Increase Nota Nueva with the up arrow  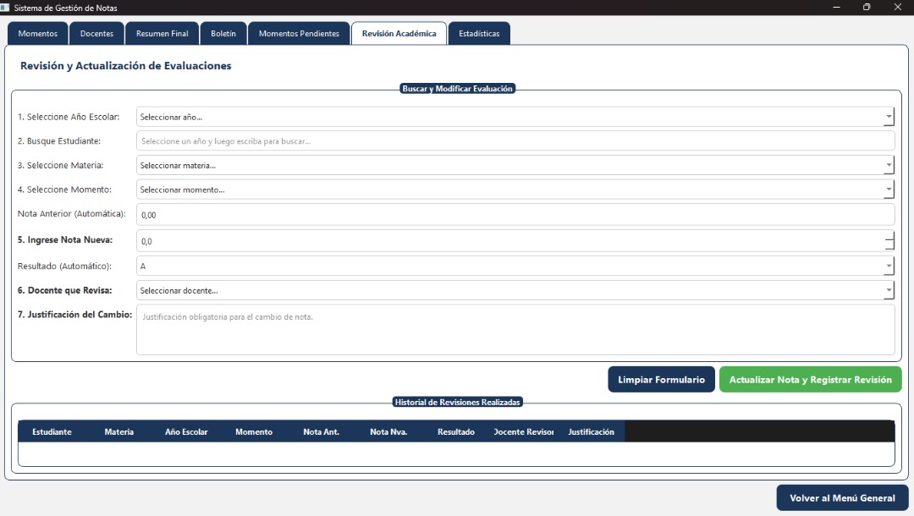(889, 235)
